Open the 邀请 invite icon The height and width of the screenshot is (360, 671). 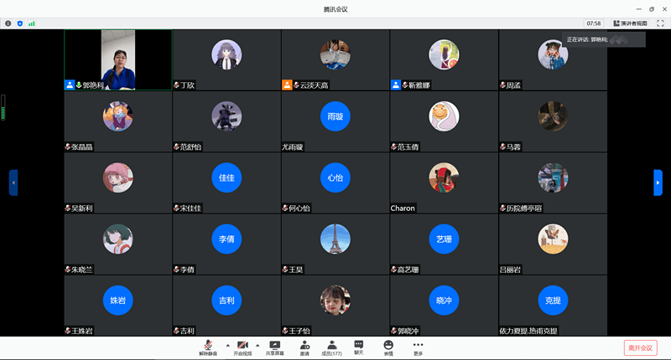coord(304,347)
